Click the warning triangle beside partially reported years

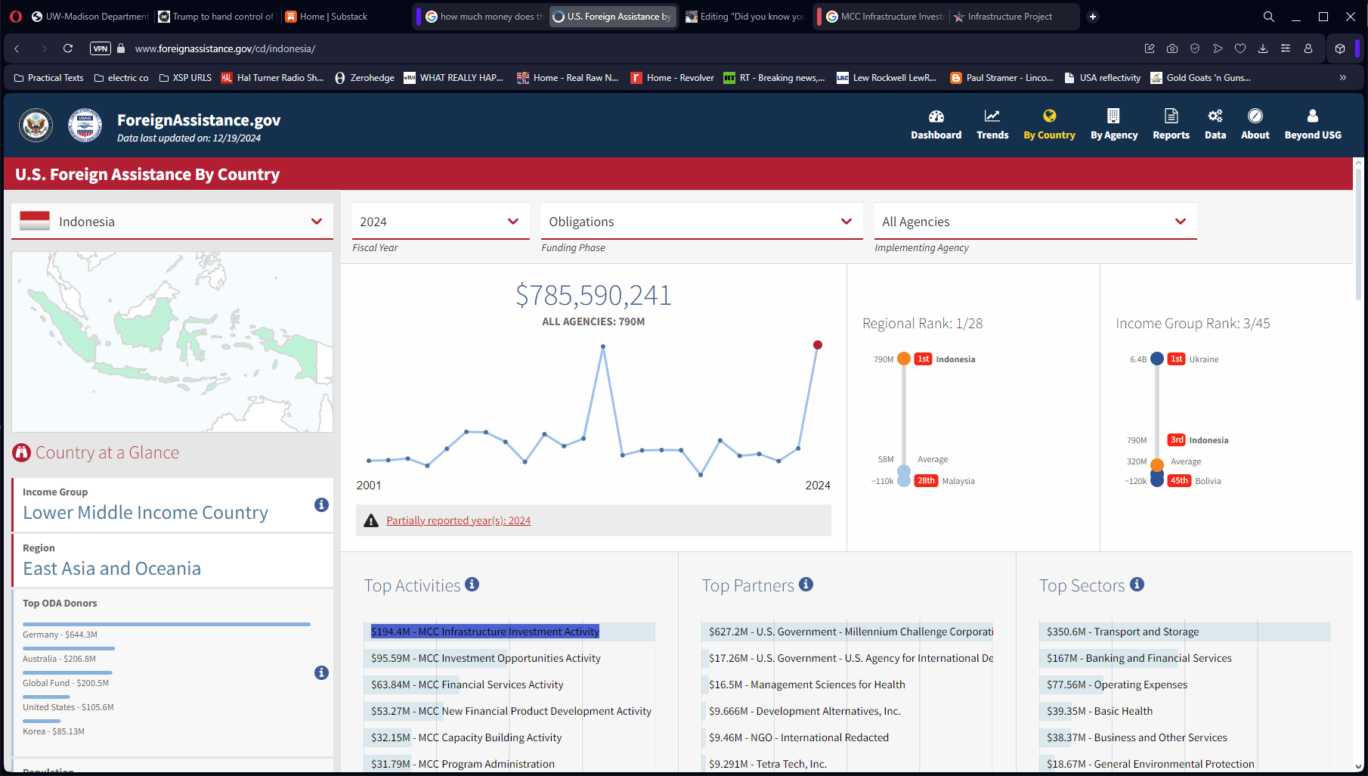371,520
